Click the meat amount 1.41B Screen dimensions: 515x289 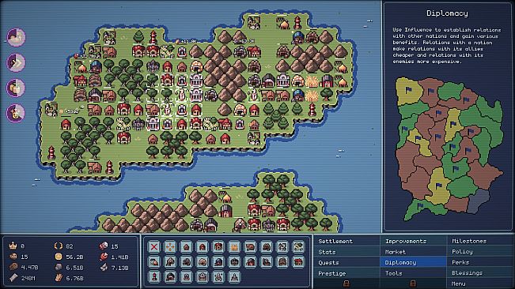[120, 257]
